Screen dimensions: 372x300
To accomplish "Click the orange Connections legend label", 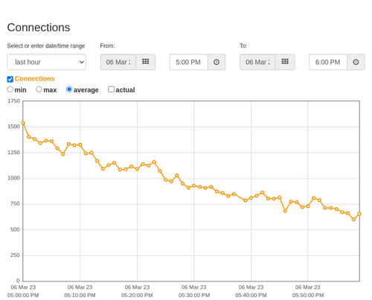I will 34,79.
